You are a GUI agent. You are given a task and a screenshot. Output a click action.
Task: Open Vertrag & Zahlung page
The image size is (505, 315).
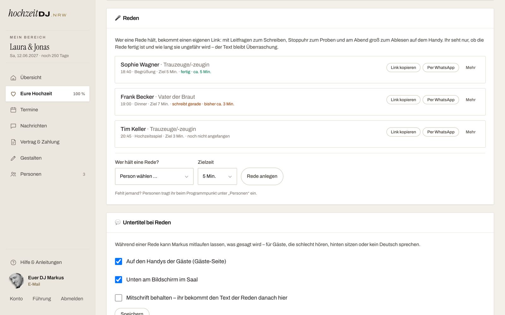[x=47, y=142]
